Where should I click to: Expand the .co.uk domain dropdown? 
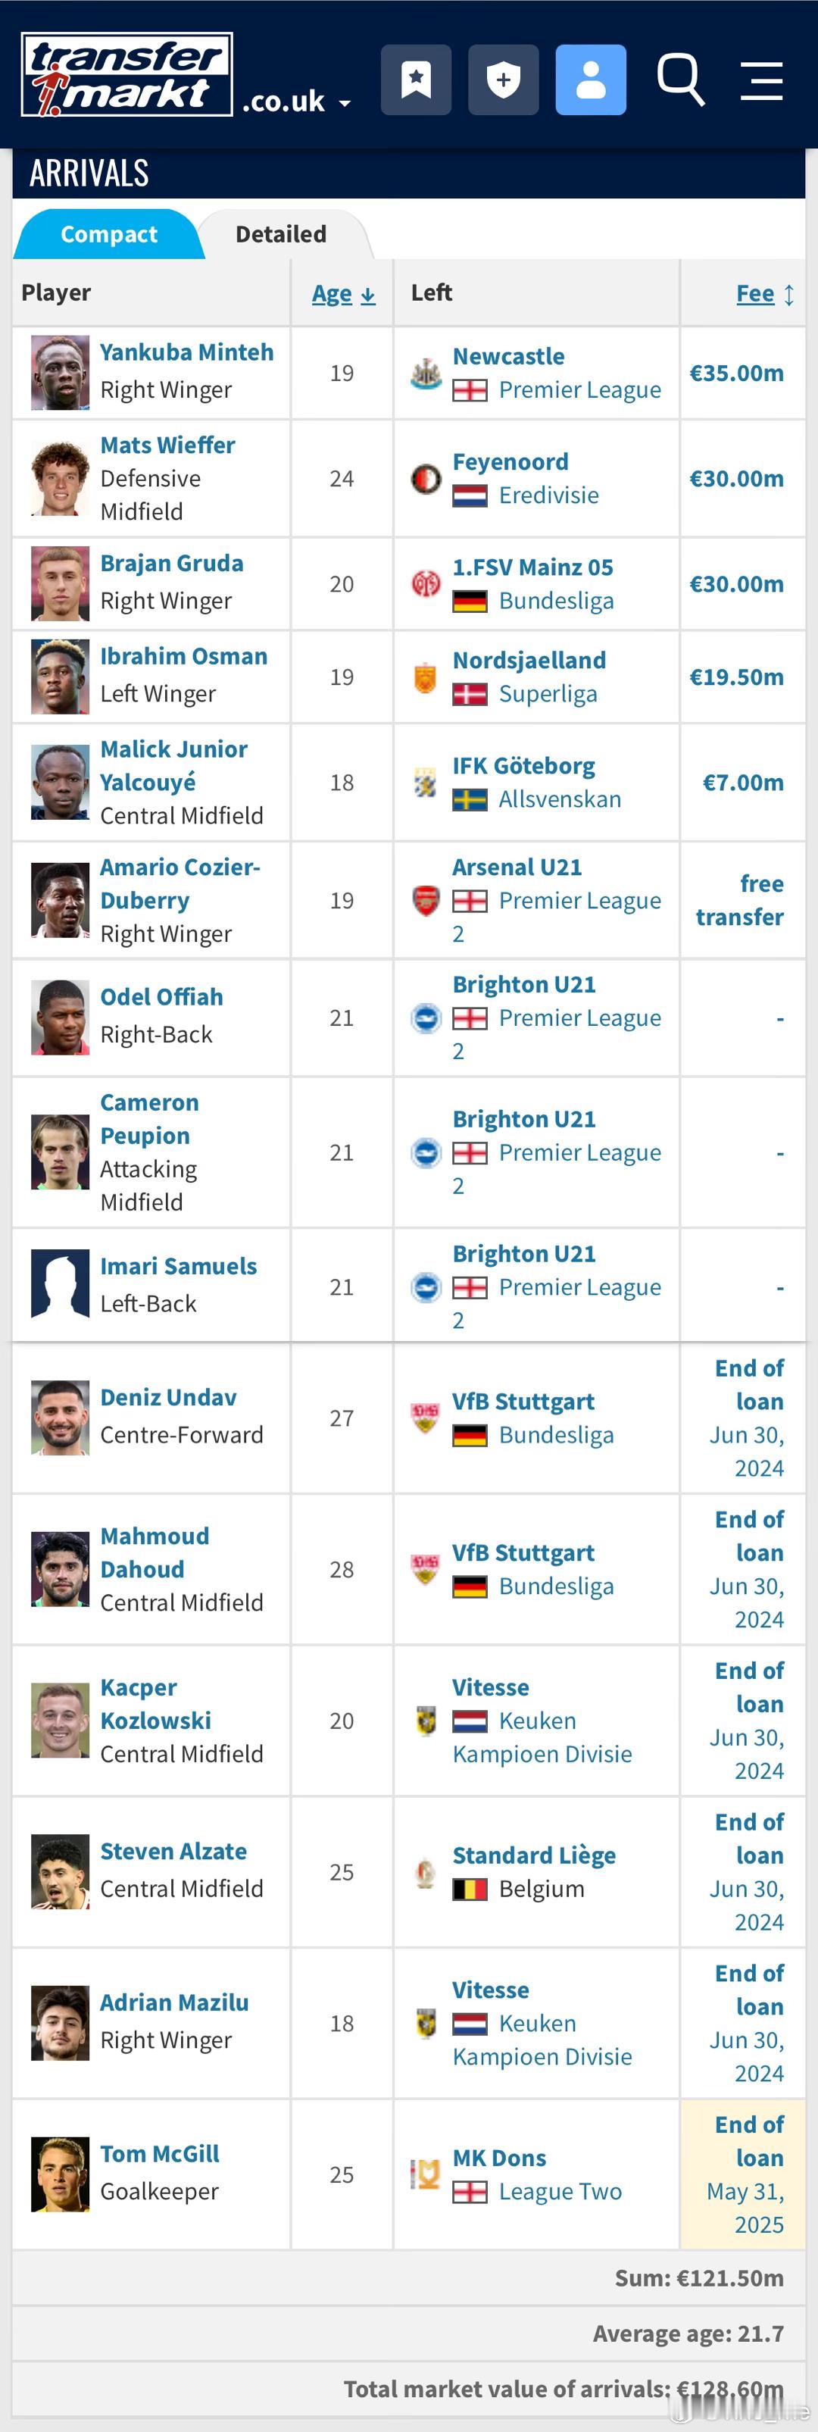[296, 101]
